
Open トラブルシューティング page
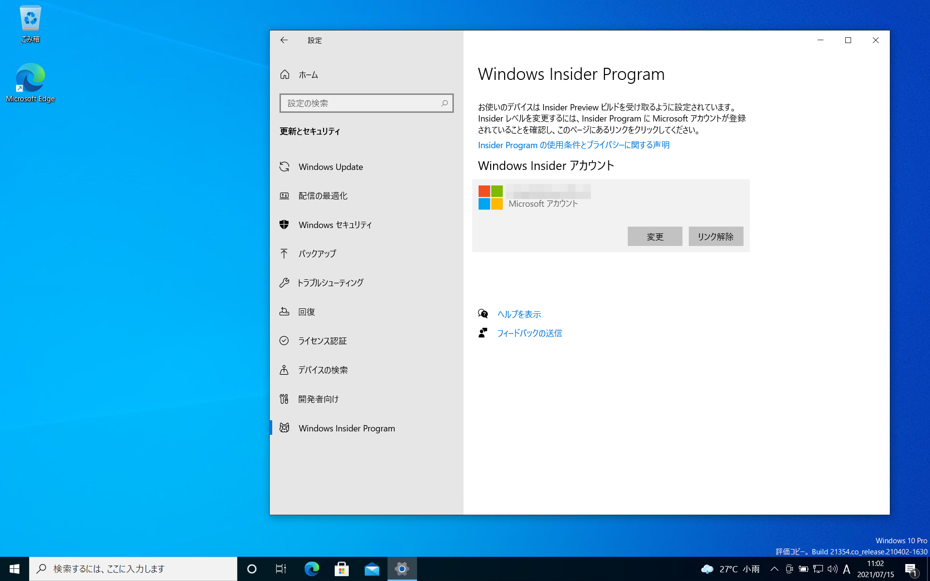pos(367,283)
